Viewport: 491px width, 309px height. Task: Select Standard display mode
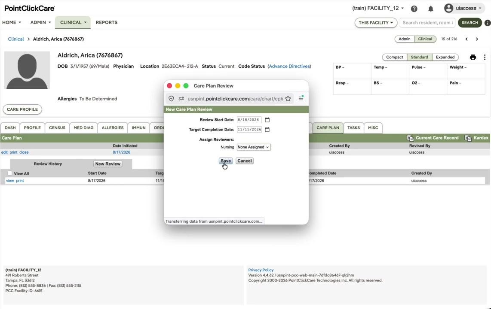coord(419,57)
